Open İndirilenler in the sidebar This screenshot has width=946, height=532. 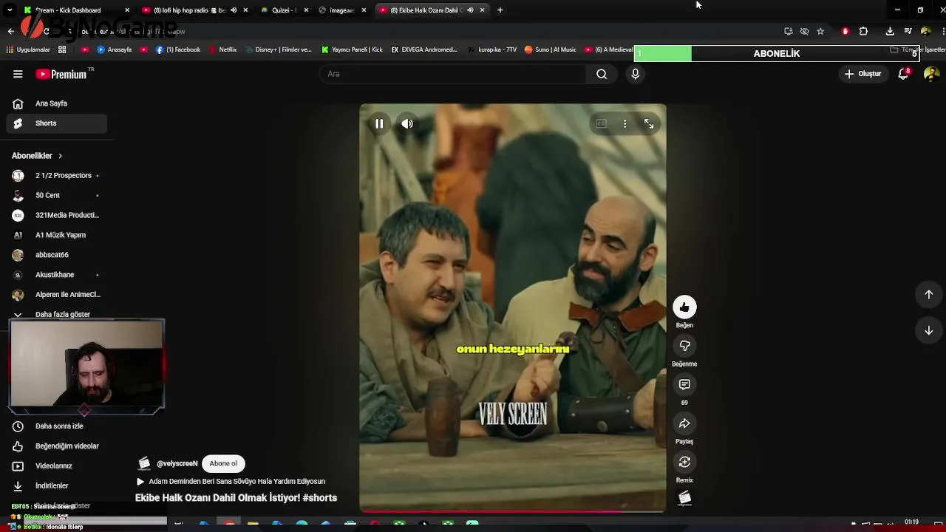(56, 486)
